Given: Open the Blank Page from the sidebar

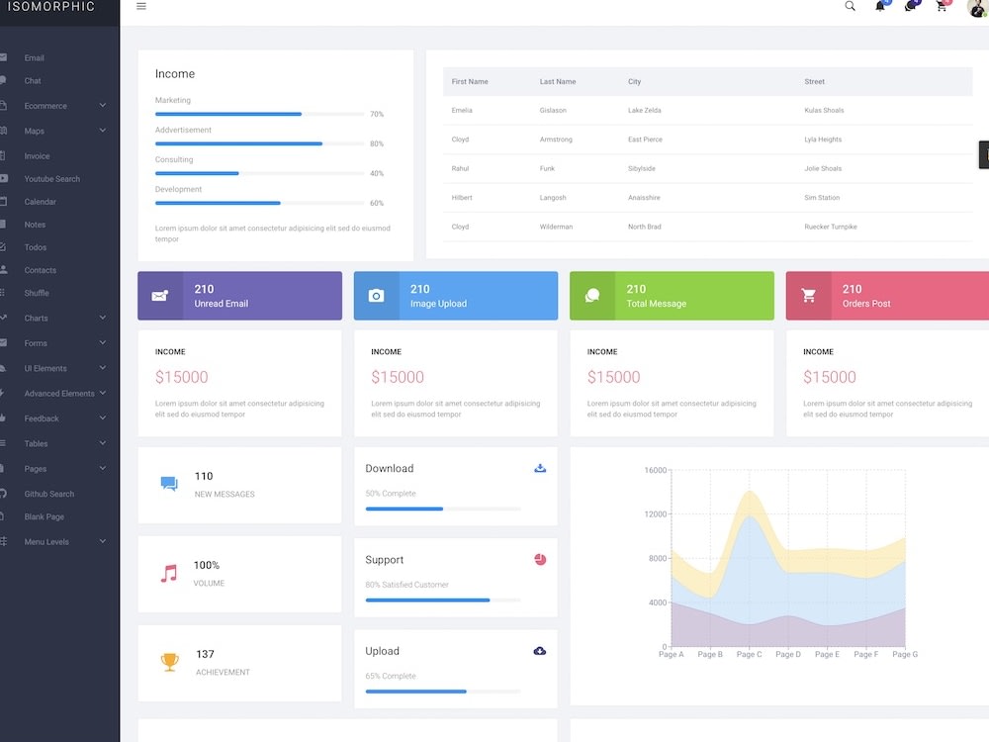Looking at the screenshot, I should (45, 516).
